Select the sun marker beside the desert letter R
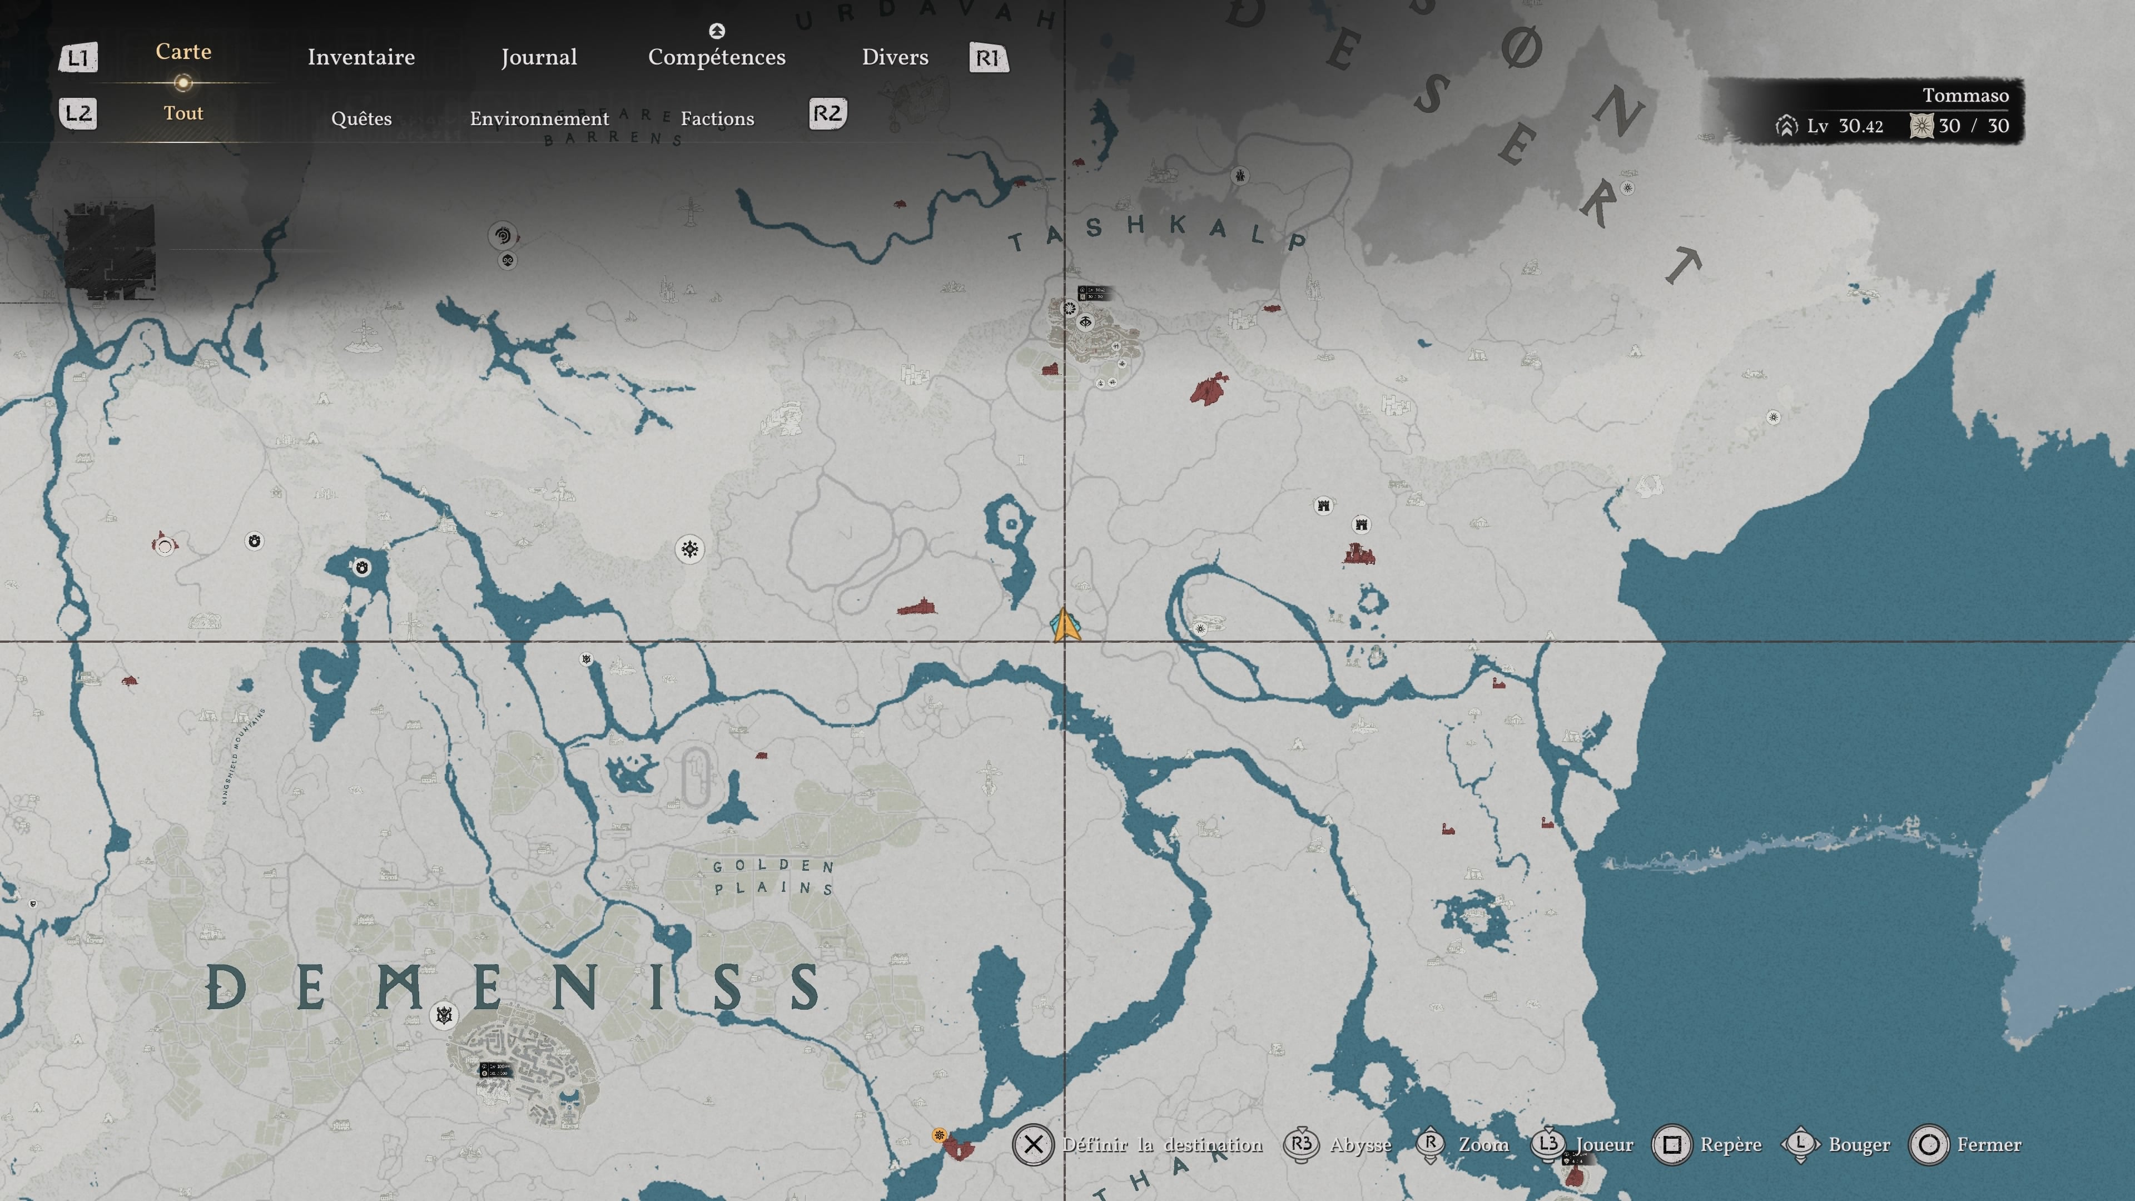The width and height of the screenshot is (2135, 1201). coord(1628,188)
